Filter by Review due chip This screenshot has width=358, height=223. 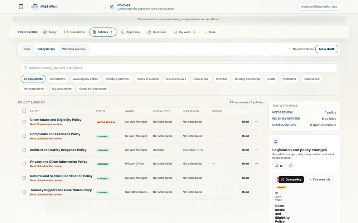click(201, 79)
